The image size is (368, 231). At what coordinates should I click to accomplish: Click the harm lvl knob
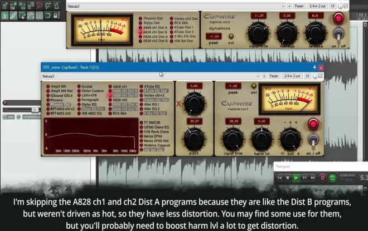tap(262, 139)
